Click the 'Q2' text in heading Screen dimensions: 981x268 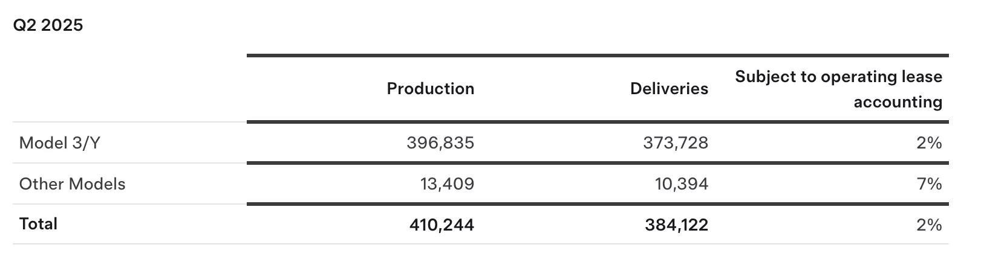pos(25,25)
